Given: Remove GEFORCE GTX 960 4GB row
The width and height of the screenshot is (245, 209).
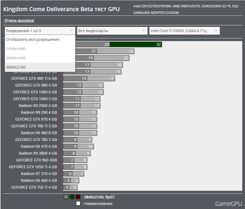Looking at the screenshot, I should coord(59,160).
